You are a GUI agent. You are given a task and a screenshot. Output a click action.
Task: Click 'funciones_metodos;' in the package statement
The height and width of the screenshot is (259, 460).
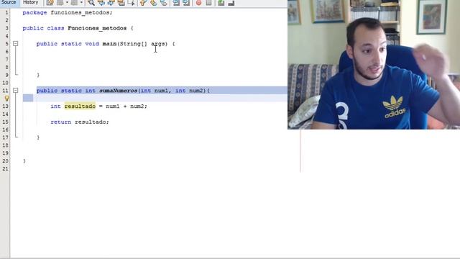coord(81,13)
